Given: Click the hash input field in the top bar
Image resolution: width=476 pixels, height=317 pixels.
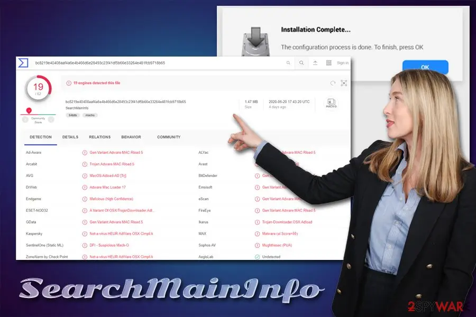Looking at the screenshot, I should click(158, 63).
